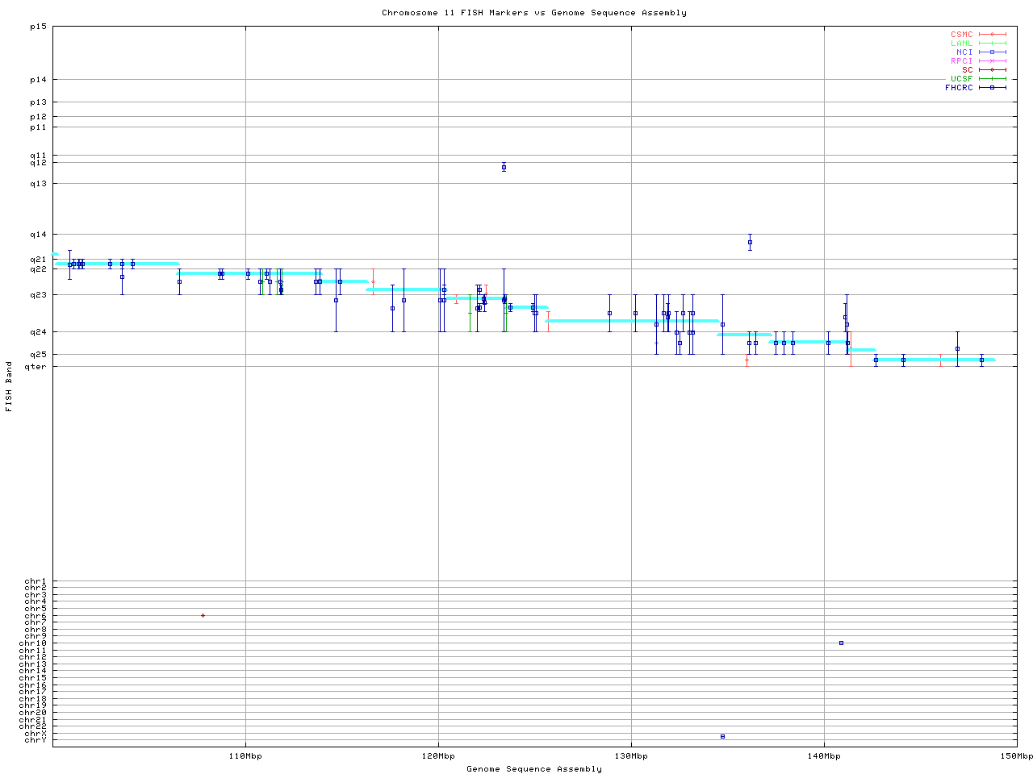Select the isolated blue marker near q14

[750, 242]
